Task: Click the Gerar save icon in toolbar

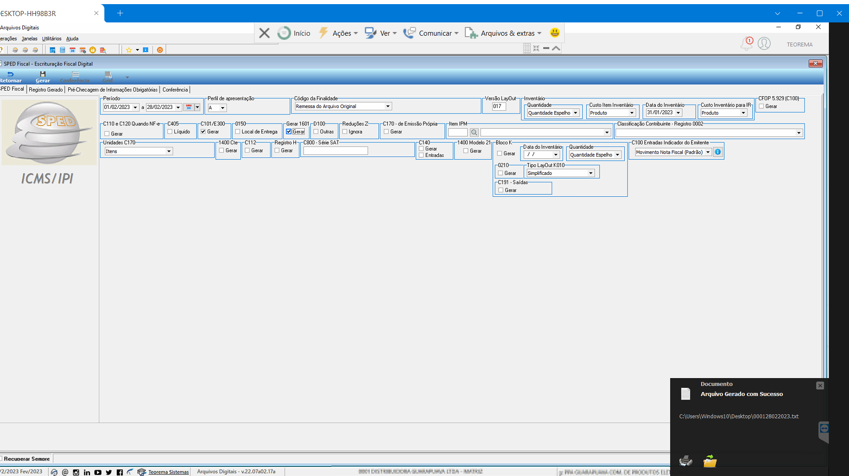Action: (43, 74)
